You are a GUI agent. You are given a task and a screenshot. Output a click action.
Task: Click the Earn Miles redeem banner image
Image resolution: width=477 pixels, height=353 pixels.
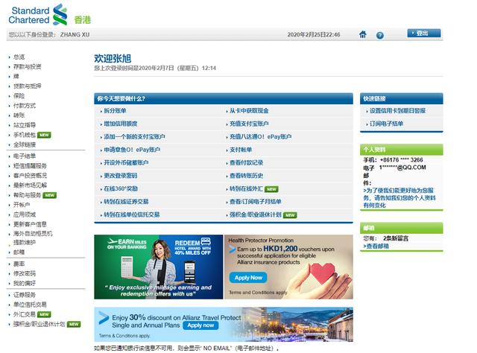[157, 267]
